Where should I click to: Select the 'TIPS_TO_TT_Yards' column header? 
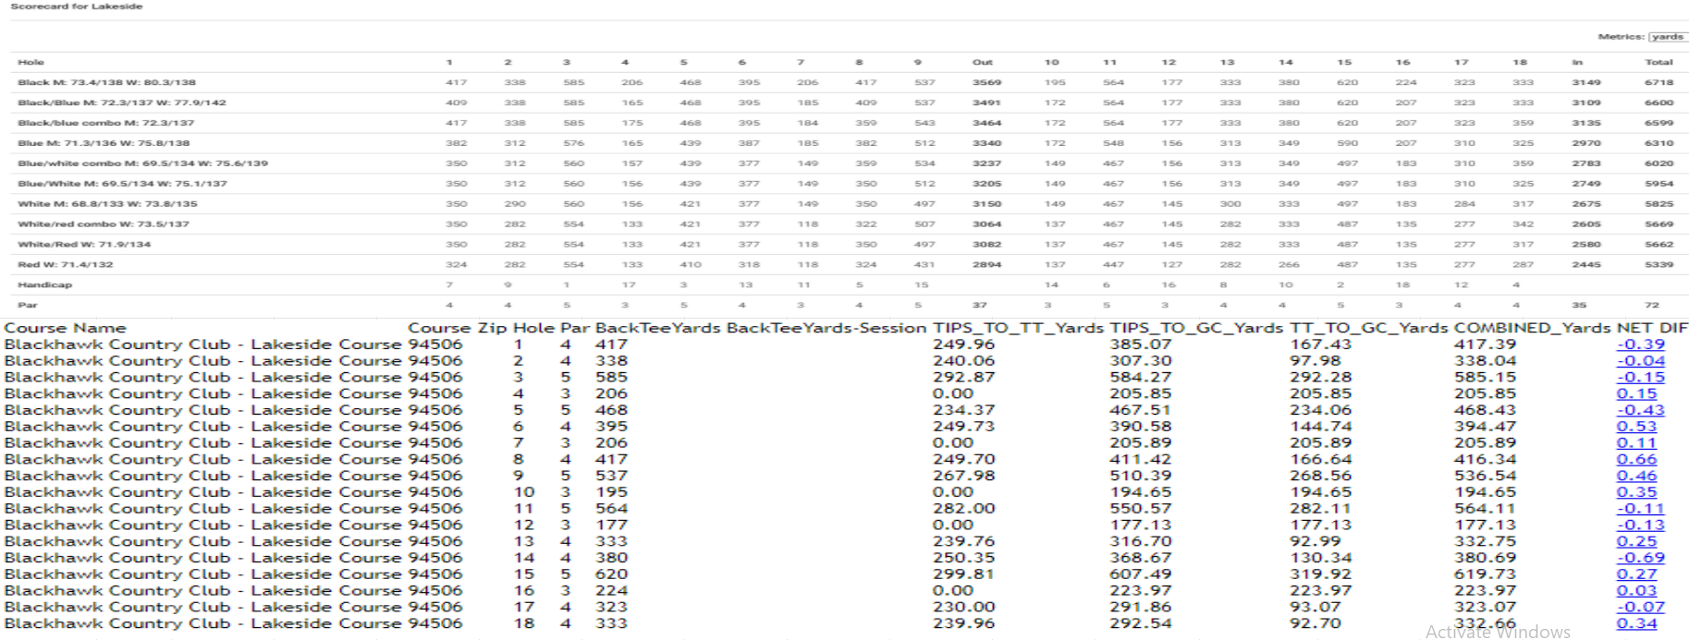[1019, 328]
